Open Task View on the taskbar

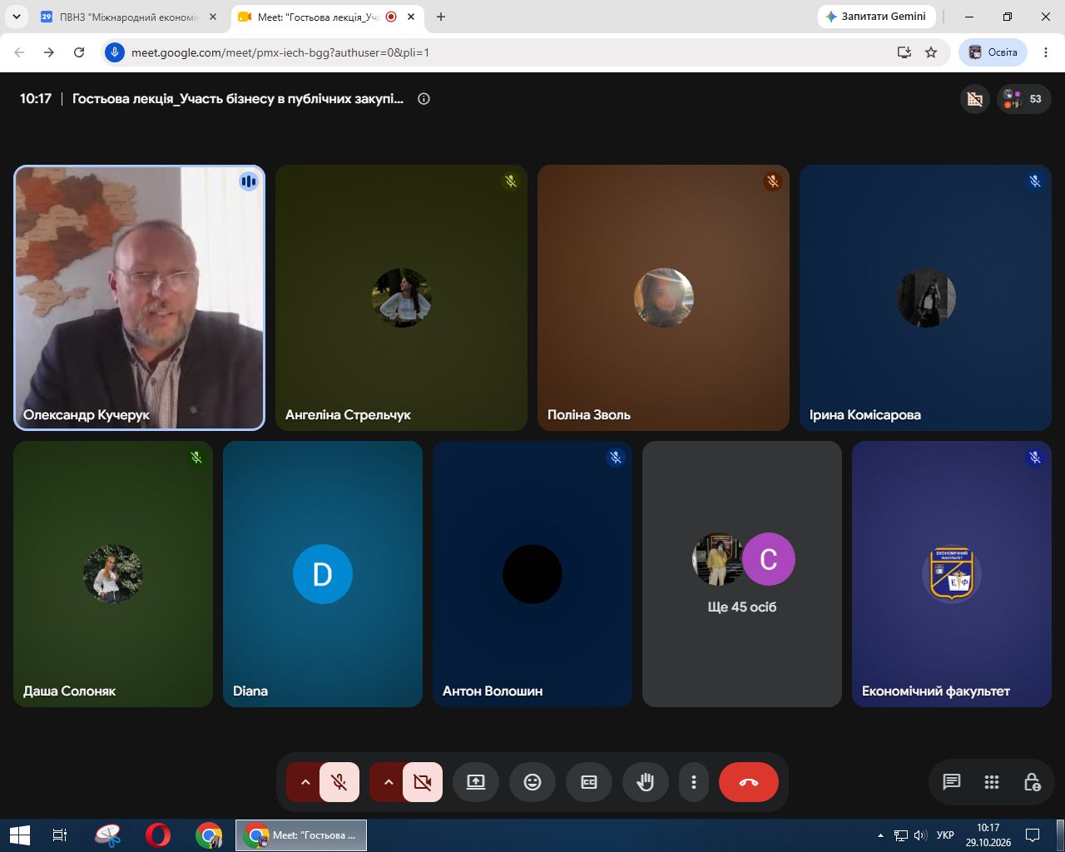tap(59, 835)
